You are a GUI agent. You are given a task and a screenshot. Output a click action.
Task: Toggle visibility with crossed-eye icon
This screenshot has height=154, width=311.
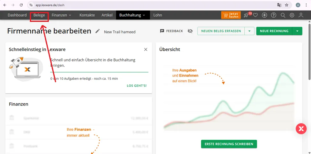point(190,31)
